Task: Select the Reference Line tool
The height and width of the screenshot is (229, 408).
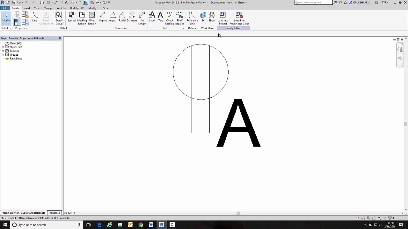Action: [x=192, y=18]
